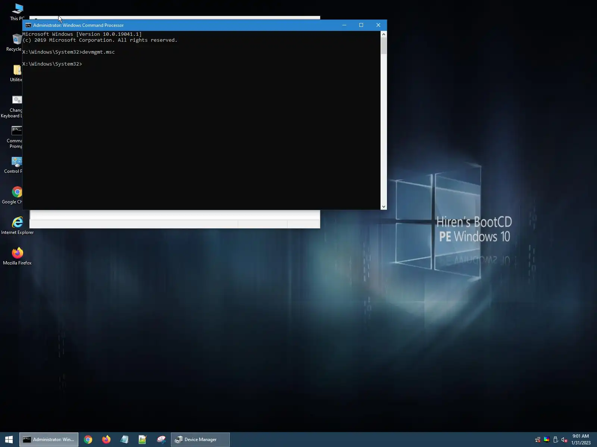Close the Command Processor window
The image size is (597, 447).
point(378,25)
